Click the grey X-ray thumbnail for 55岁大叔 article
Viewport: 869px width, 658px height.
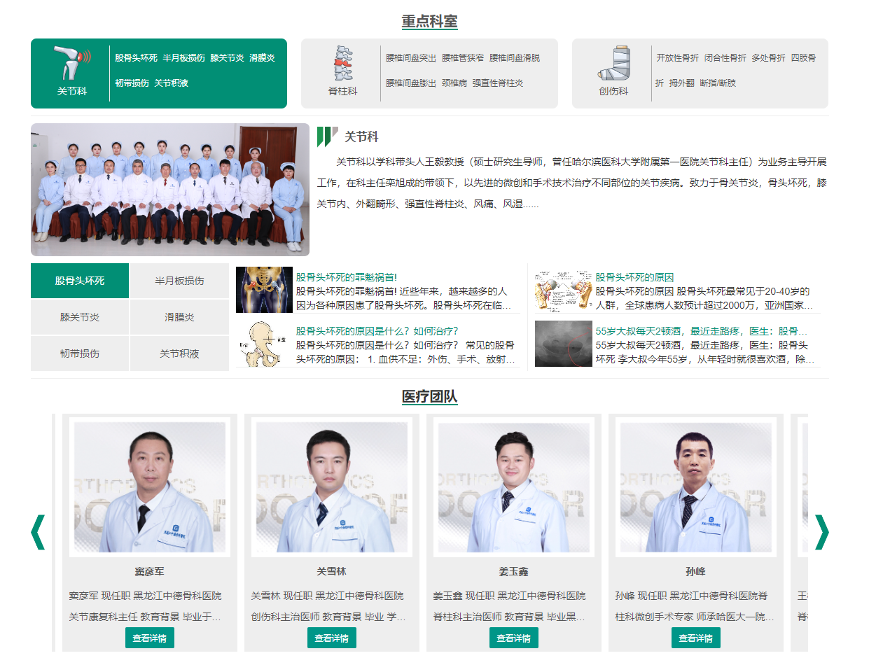click(563, 344)
